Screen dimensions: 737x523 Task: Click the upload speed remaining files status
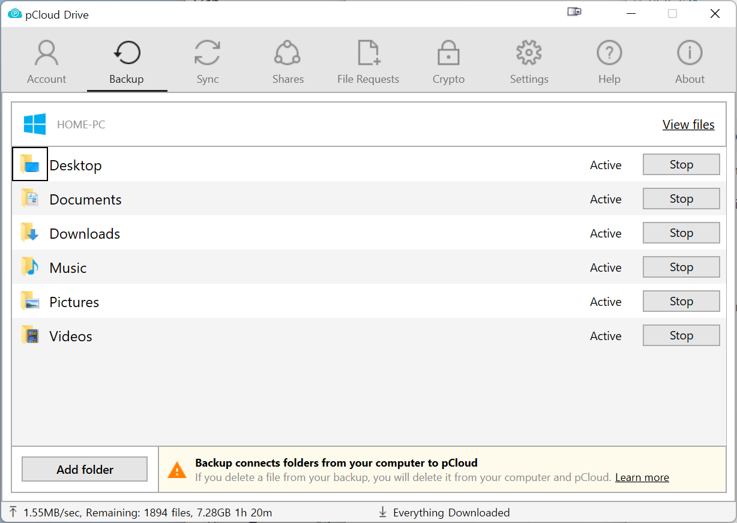tap(148, 513)
